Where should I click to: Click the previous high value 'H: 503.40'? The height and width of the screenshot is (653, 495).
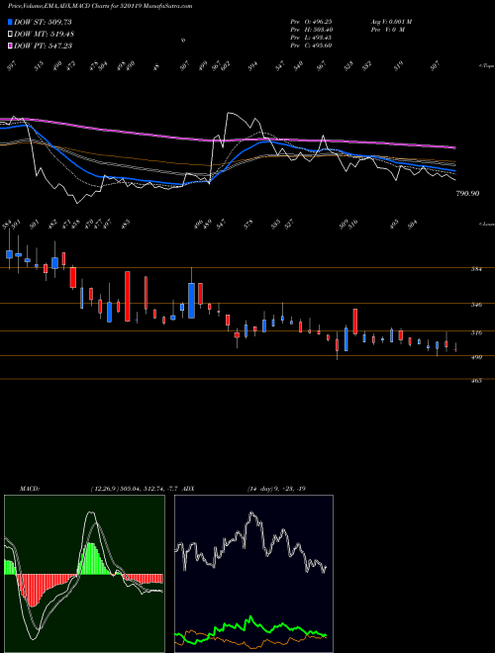318,30
